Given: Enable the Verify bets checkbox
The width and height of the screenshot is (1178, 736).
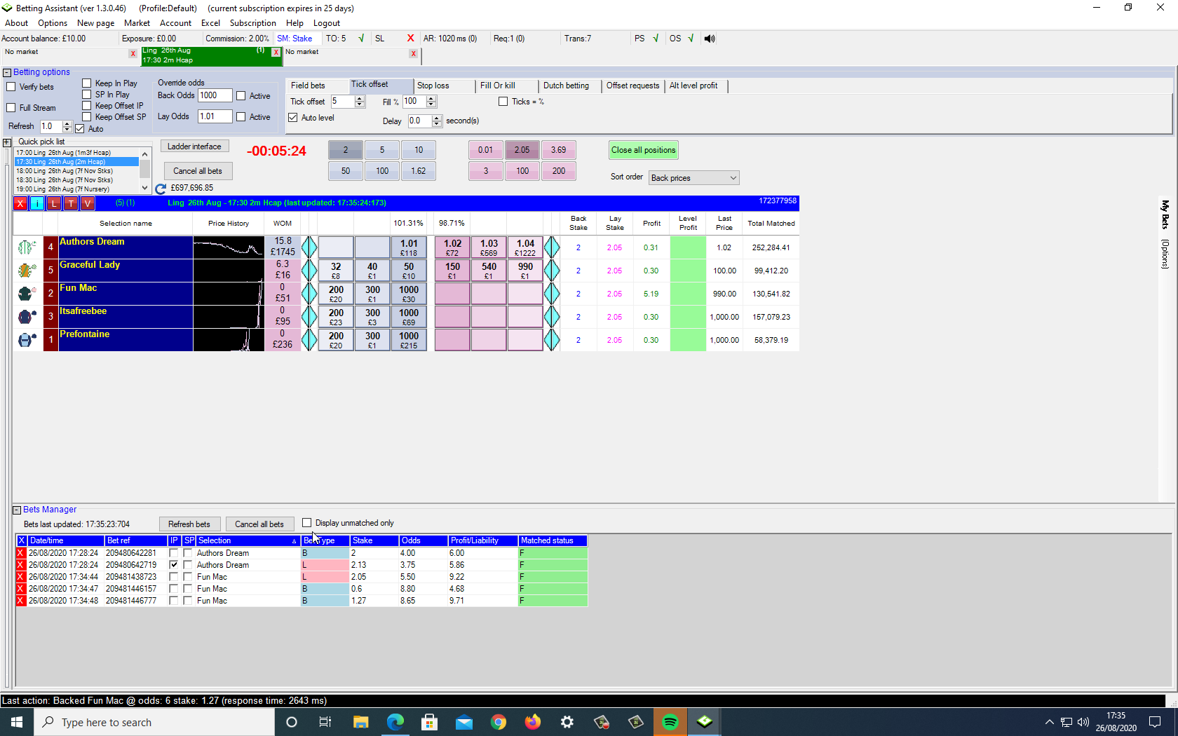Looking at the screenshot, I should (x=11, y=87).
